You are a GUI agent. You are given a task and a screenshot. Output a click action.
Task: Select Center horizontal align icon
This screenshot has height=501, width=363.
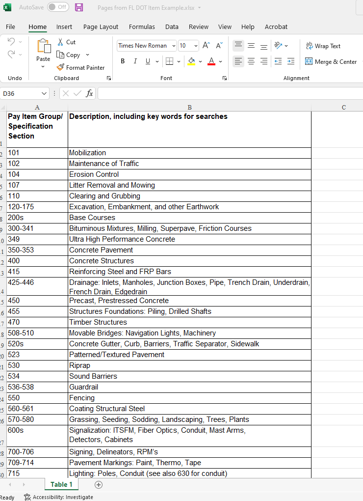click(x=251, y=61)
